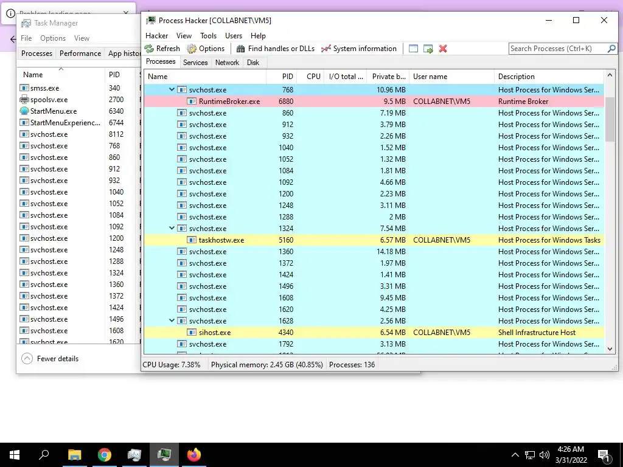Open taskbar search
Viewport: 623px width, 467px height.
[44, 455]
